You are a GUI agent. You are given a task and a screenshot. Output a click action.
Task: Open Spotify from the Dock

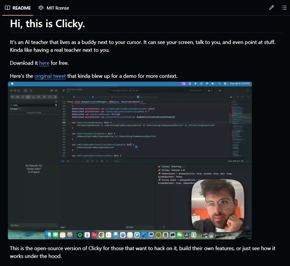point(80,235)
